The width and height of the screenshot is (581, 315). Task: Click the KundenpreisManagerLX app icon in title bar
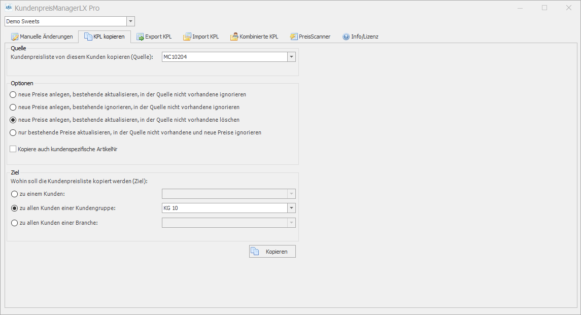[x=9, y=8]
